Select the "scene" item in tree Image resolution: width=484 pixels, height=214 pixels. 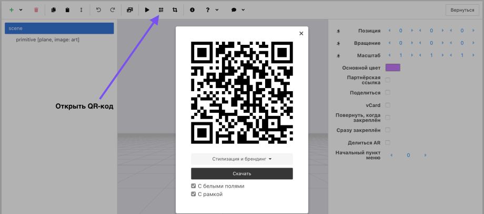coord(59,28)
